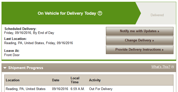Click the Activity column header
This screenshot has height=92, width=178.
[95, 80]
